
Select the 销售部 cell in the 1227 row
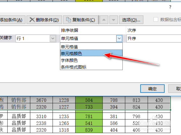pos(19,107)
